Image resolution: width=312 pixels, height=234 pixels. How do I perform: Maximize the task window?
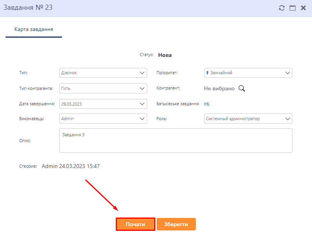pos(292,8)
